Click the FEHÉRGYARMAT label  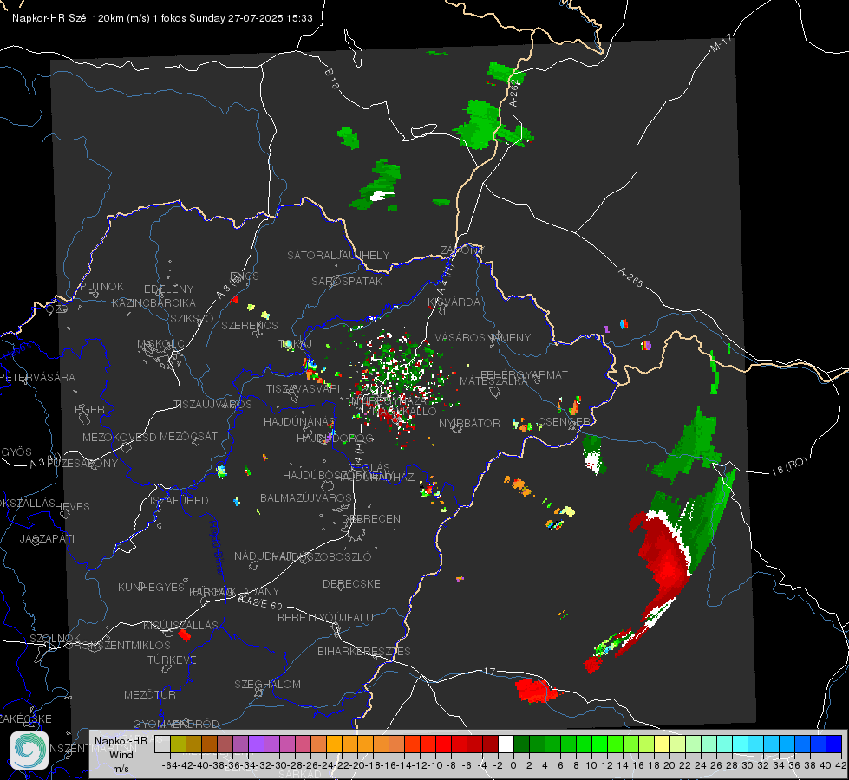524,374
